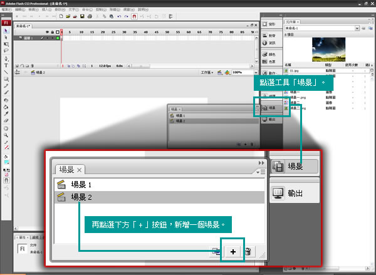Click the Print toolbar icon
The width and height of the screenshot is (376, 275).
(x=90, y=16)
